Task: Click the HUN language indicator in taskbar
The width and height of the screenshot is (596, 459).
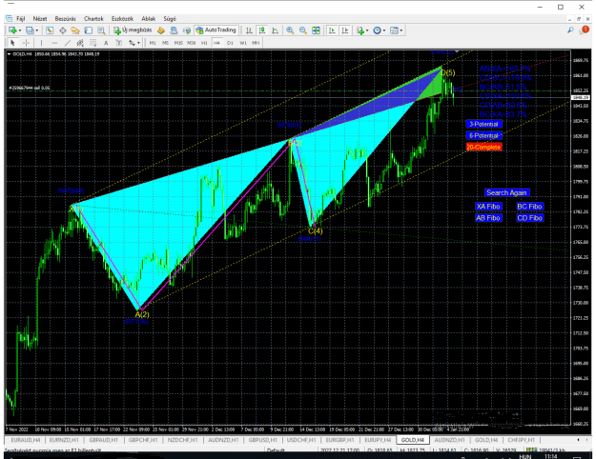Action: point(524,456)
